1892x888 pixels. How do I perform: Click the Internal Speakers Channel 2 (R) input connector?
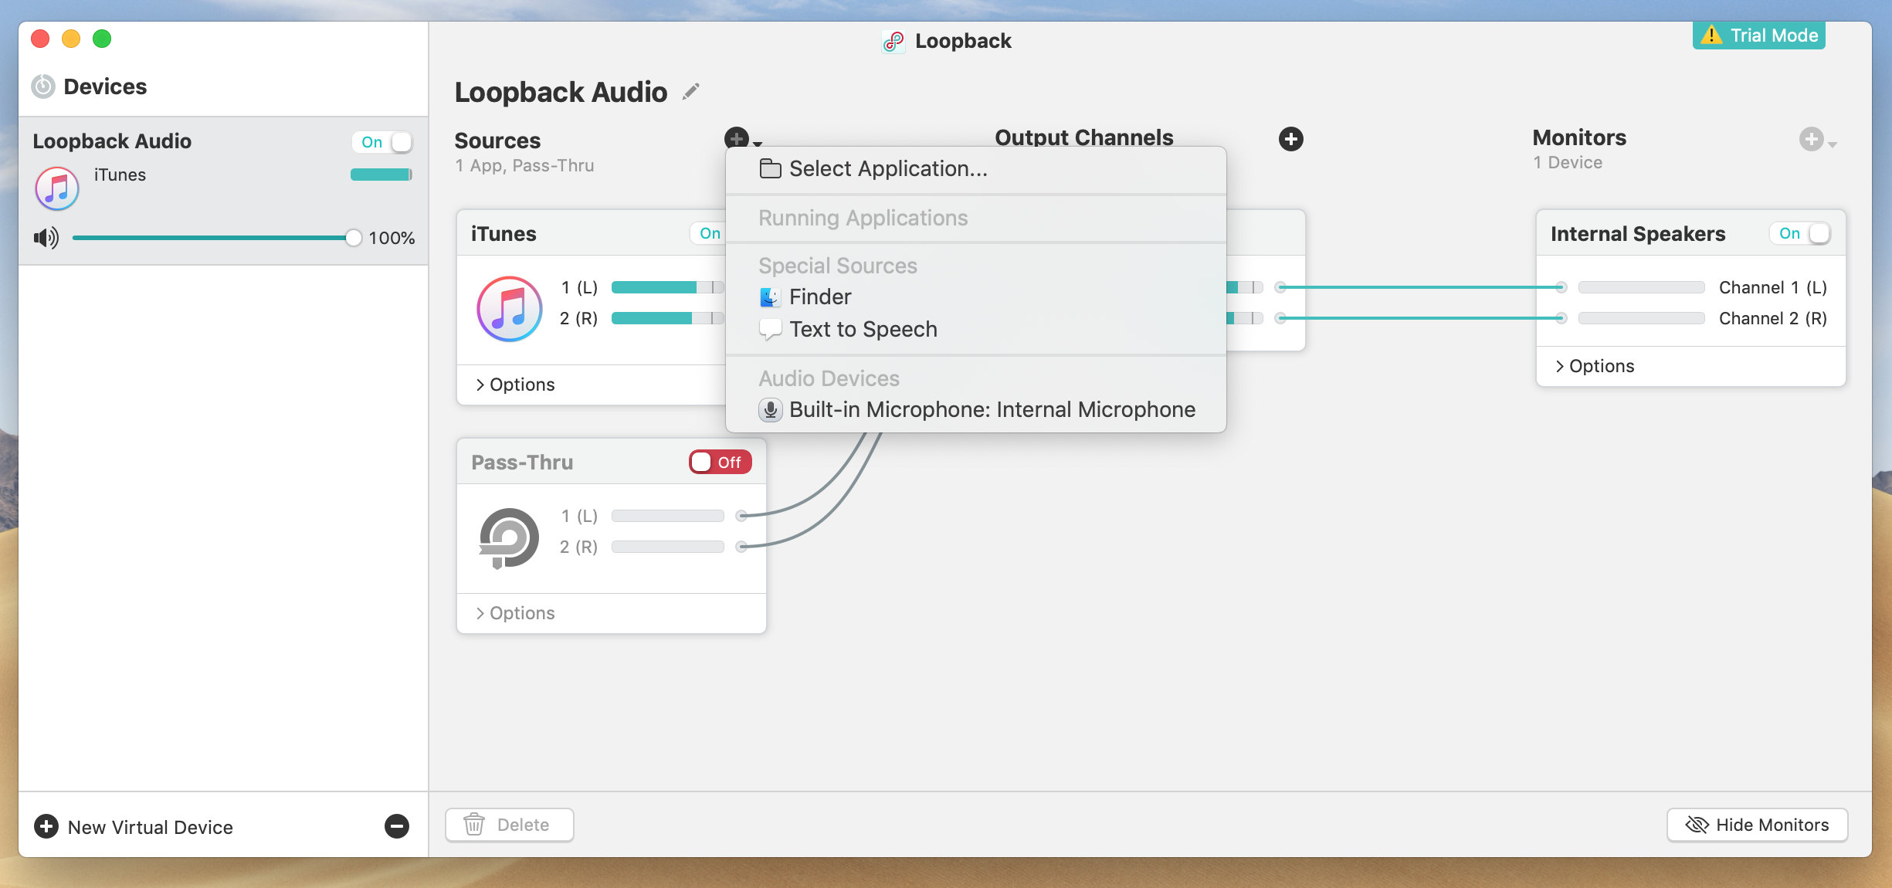[x=1561, y=318]
